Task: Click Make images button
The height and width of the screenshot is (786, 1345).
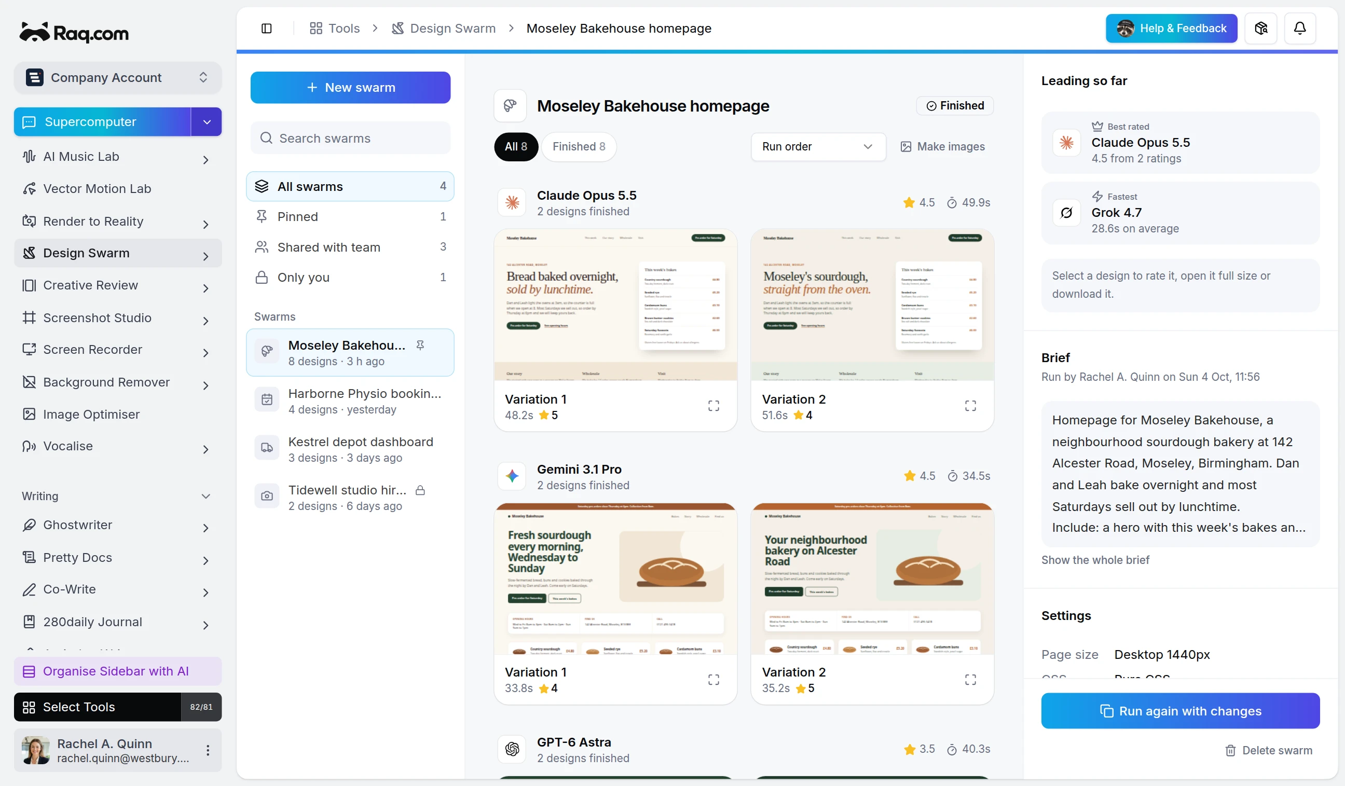Action: [x=942, y=146]
